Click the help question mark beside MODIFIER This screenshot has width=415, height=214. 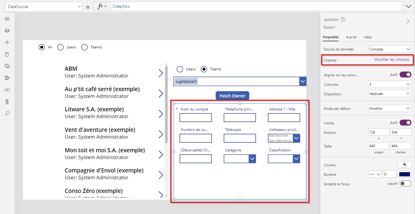tap(343, 20)
